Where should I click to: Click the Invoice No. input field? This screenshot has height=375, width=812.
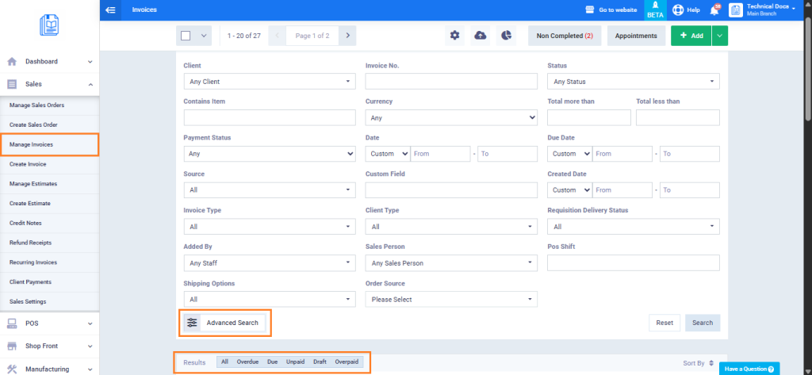tap(451, 82)
